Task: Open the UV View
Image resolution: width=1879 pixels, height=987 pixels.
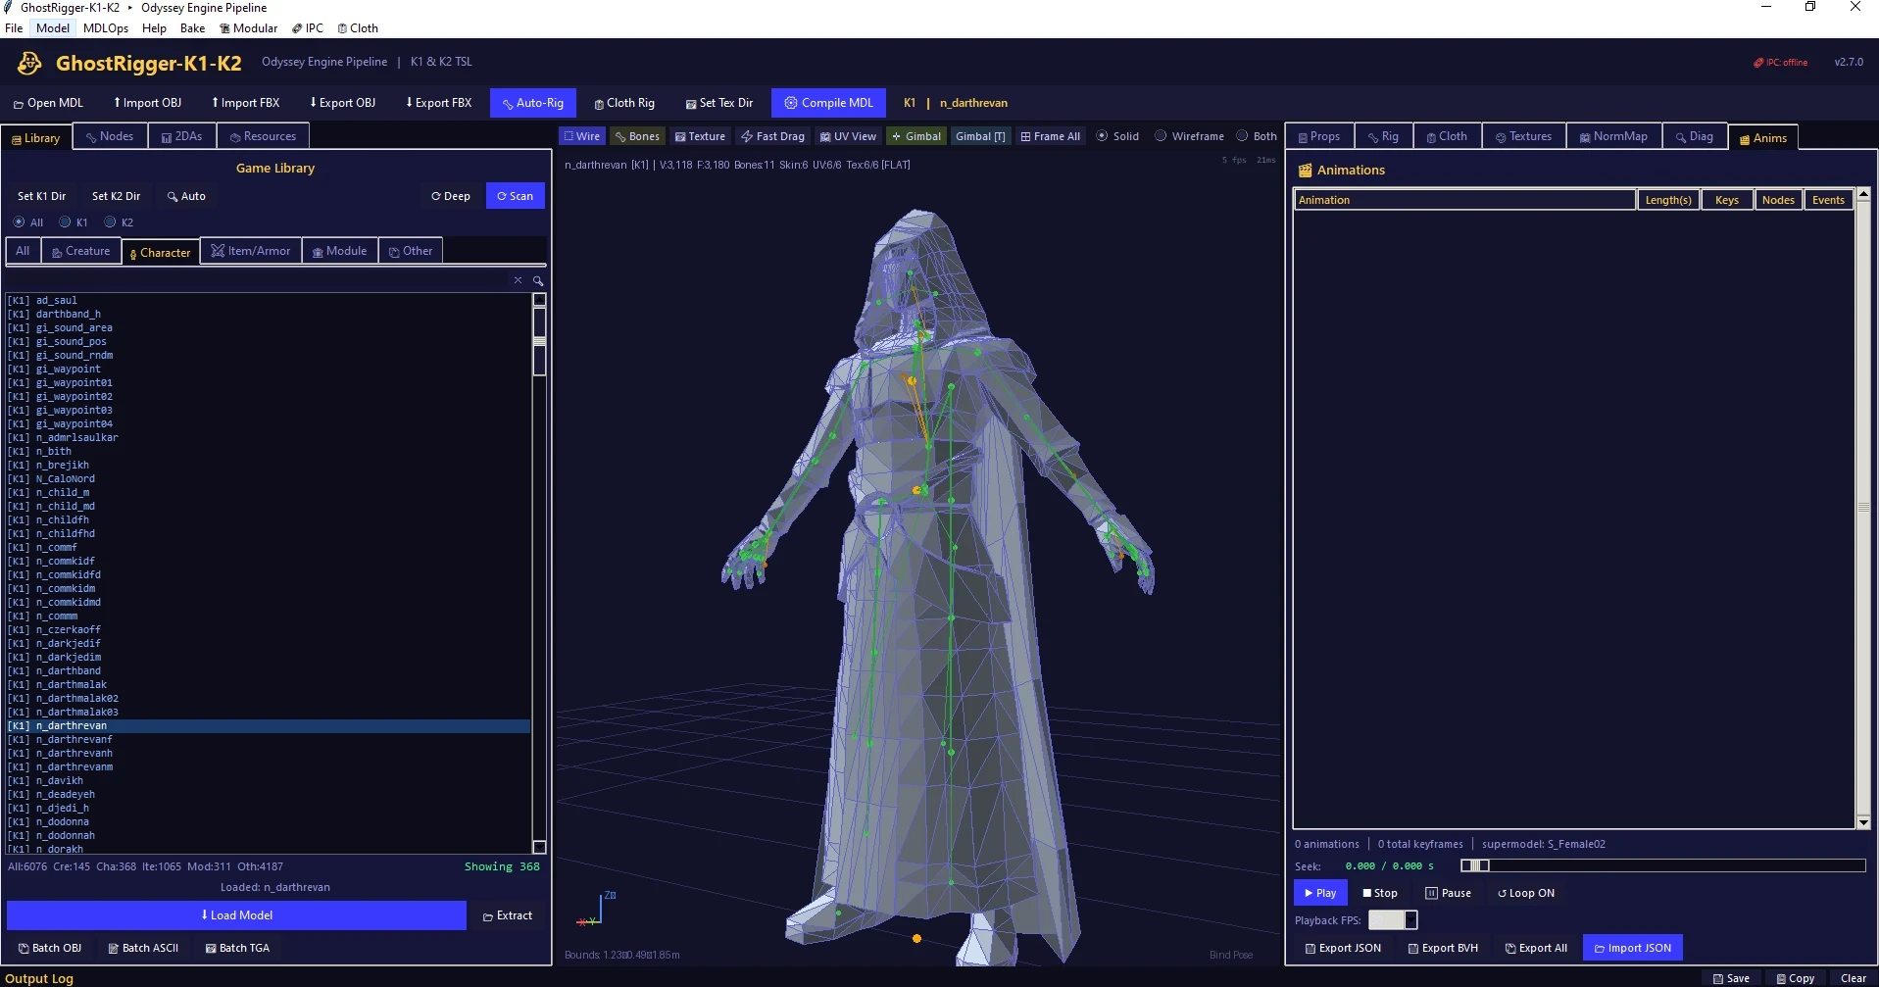Action: (848, 136)
